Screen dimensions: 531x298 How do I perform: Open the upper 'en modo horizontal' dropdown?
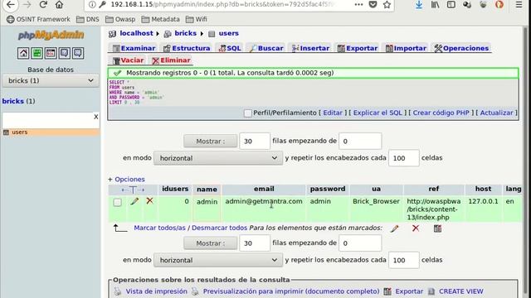point(218,158)
